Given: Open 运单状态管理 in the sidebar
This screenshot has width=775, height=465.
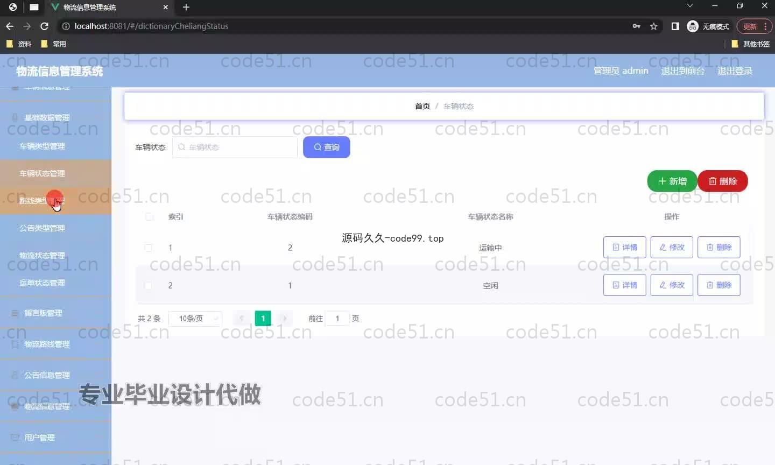Looking at the screenshot, I should [x=55, y=283].
